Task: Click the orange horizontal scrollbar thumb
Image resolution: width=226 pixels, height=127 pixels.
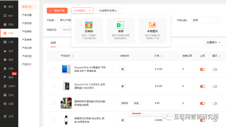Action: [136, 114]
